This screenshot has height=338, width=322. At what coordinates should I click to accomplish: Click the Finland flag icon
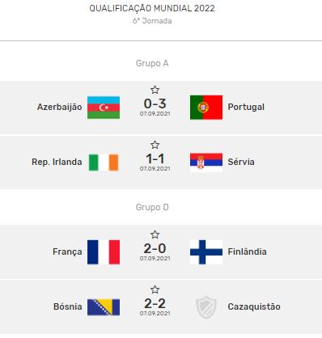(206, 252)
